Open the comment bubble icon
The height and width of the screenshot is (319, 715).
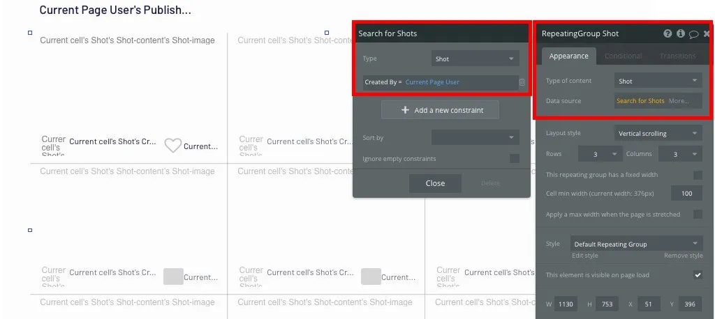(x=693, y=33)
